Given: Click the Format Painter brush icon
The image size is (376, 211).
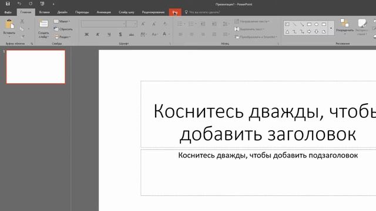Looking at the screenshot, I should pyautogui.click(x=22, y=36).
